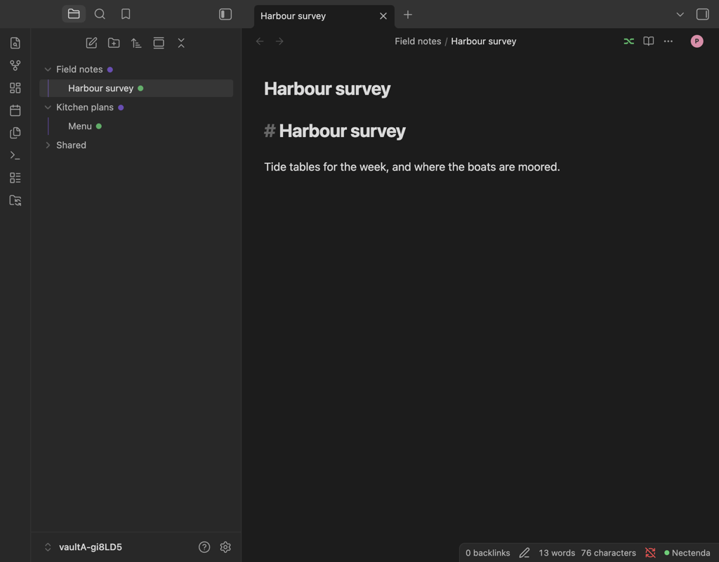Click the red sync-off status icon
719x562 pixels.
pos(650,553)
